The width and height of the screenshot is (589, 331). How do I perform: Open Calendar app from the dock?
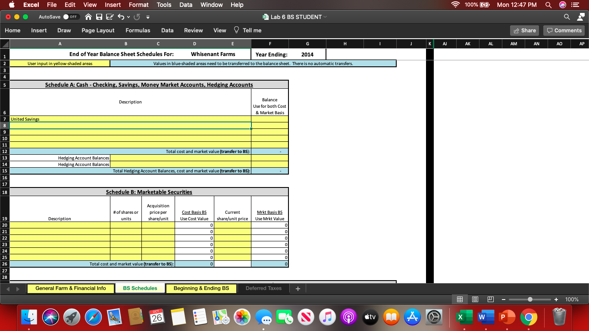157,317
